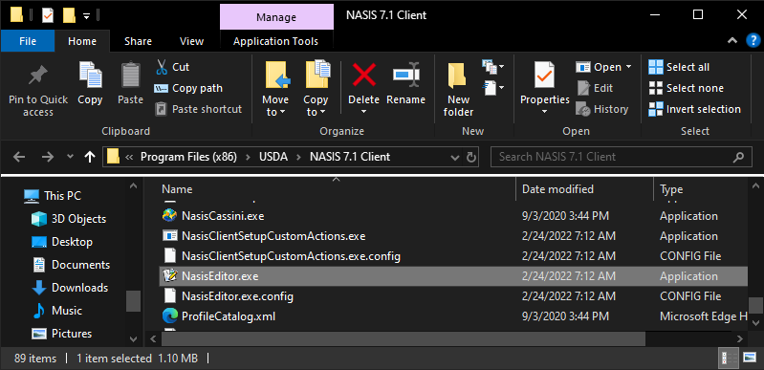Viewport: 764px width, 370px height.
Task: Click the red Delete icon
Action: click(x=364, y=76)
